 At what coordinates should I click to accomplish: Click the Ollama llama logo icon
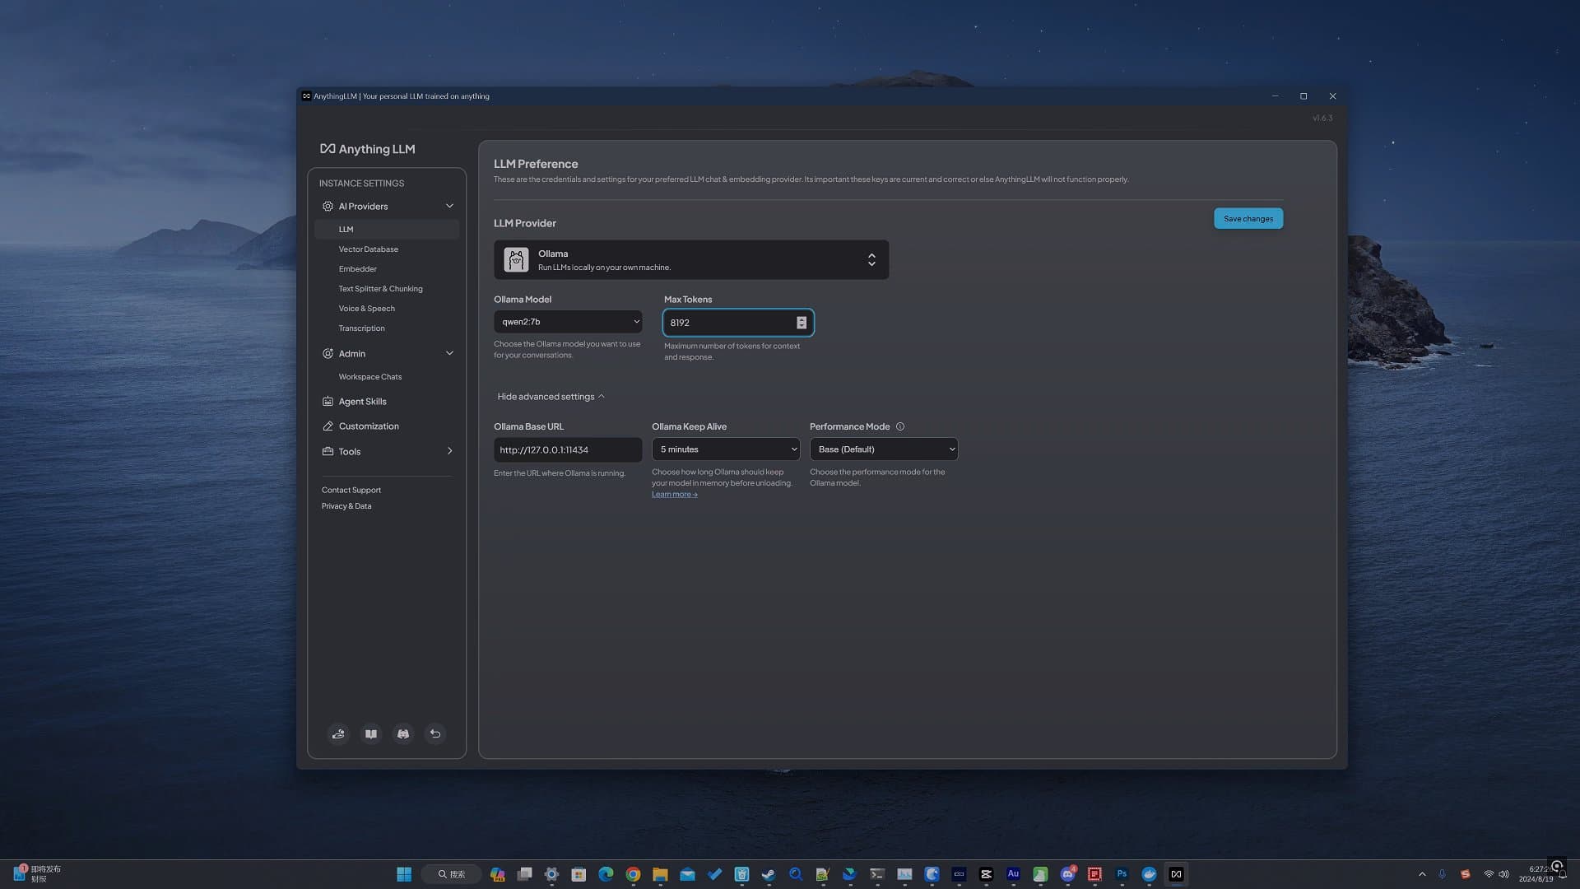click(x=516, y=260)
